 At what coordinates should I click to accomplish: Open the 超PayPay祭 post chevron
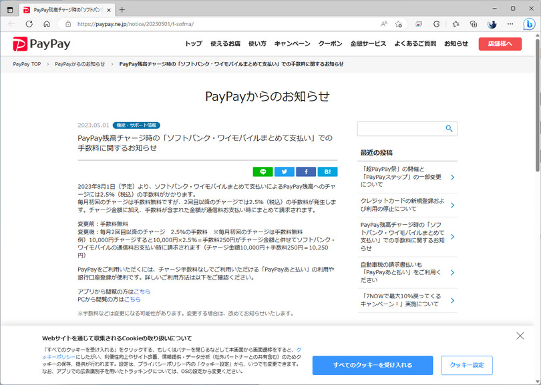(x=453, y=177)
